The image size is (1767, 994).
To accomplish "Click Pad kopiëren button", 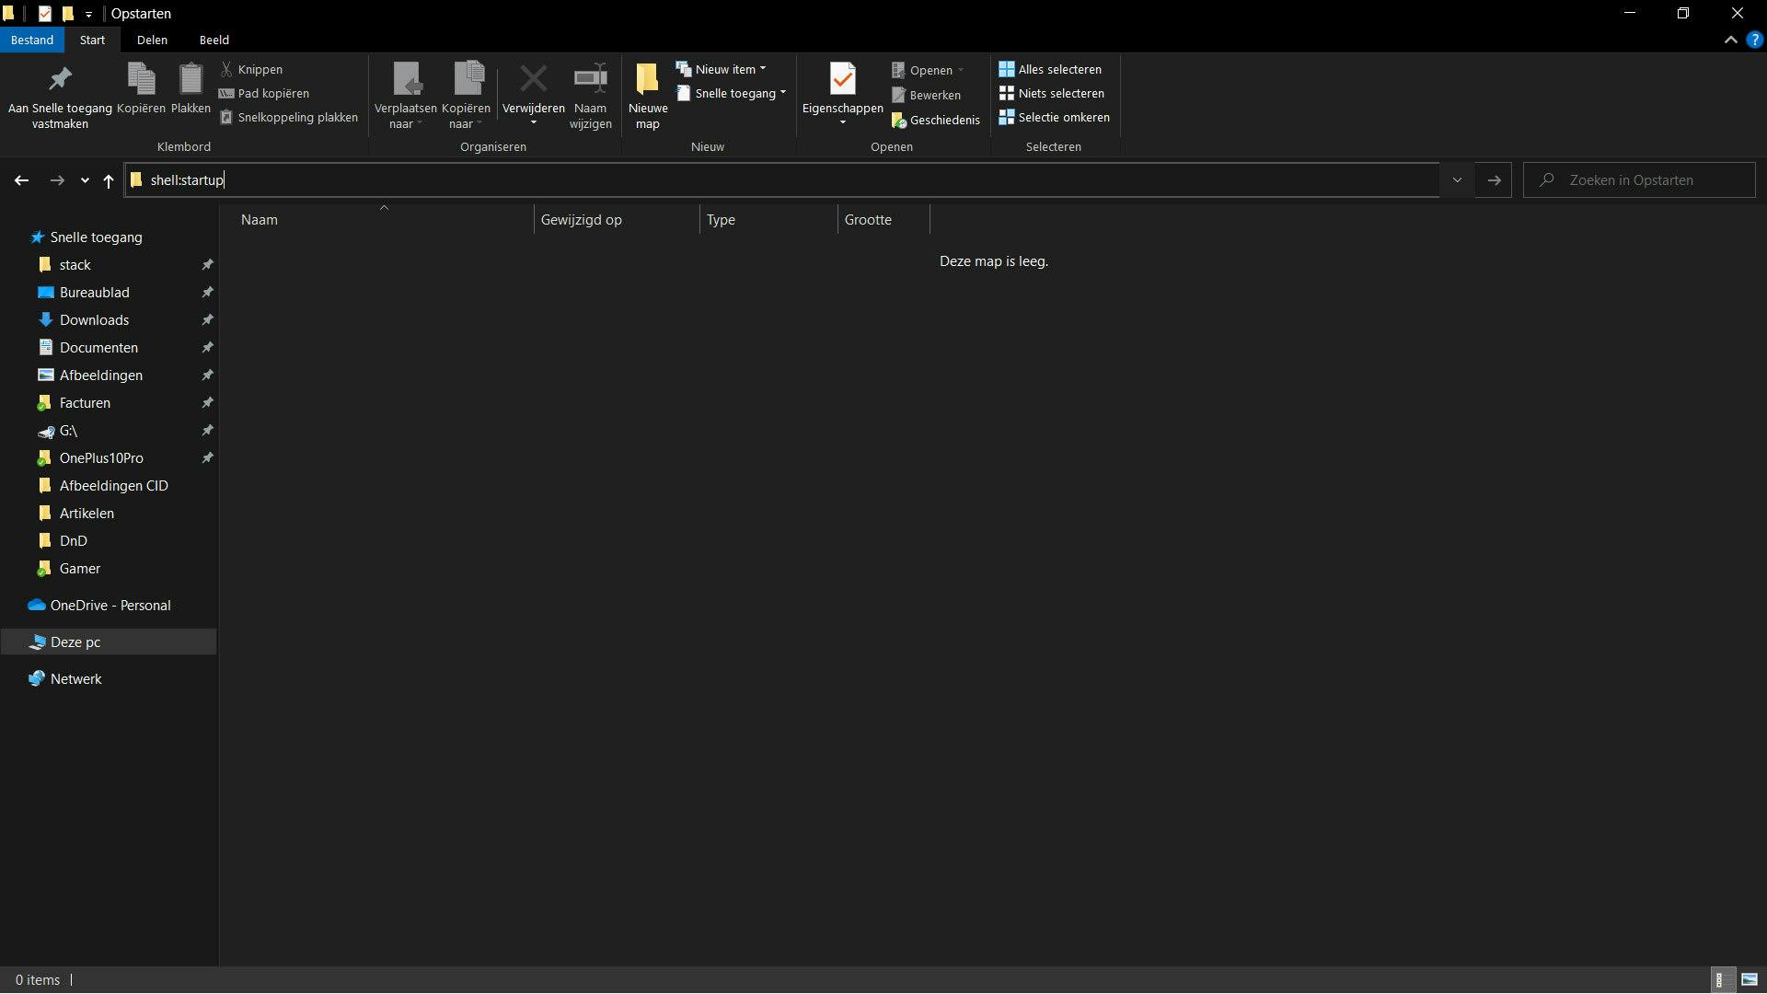I will click(264, 93).
